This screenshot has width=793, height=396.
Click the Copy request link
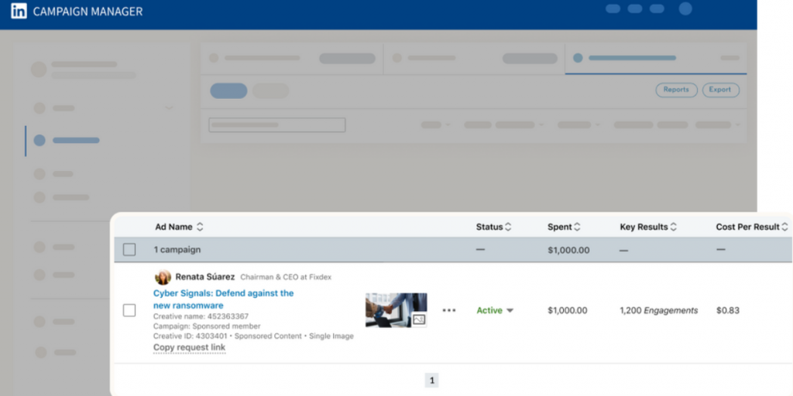189,347
